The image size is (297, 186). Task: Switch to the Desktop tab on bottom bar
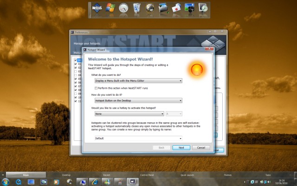click(x=66, y=175)
